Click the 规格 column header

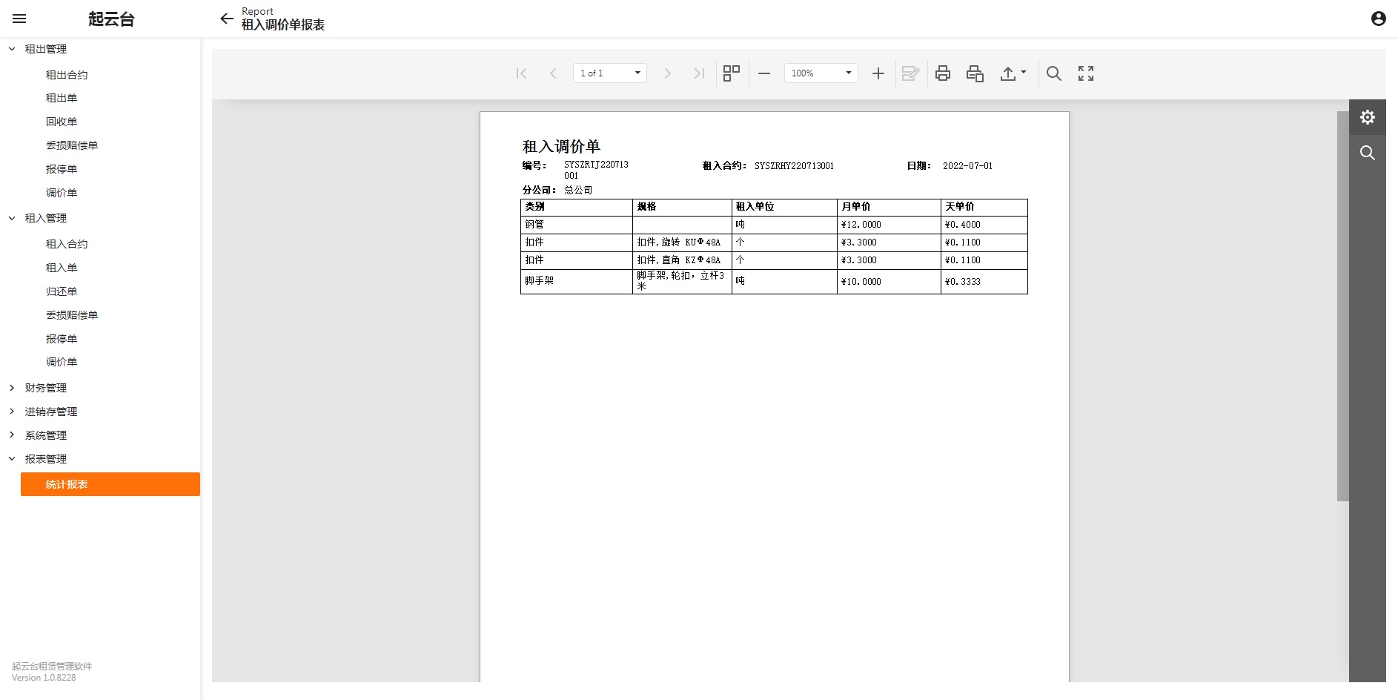(682, 207)
